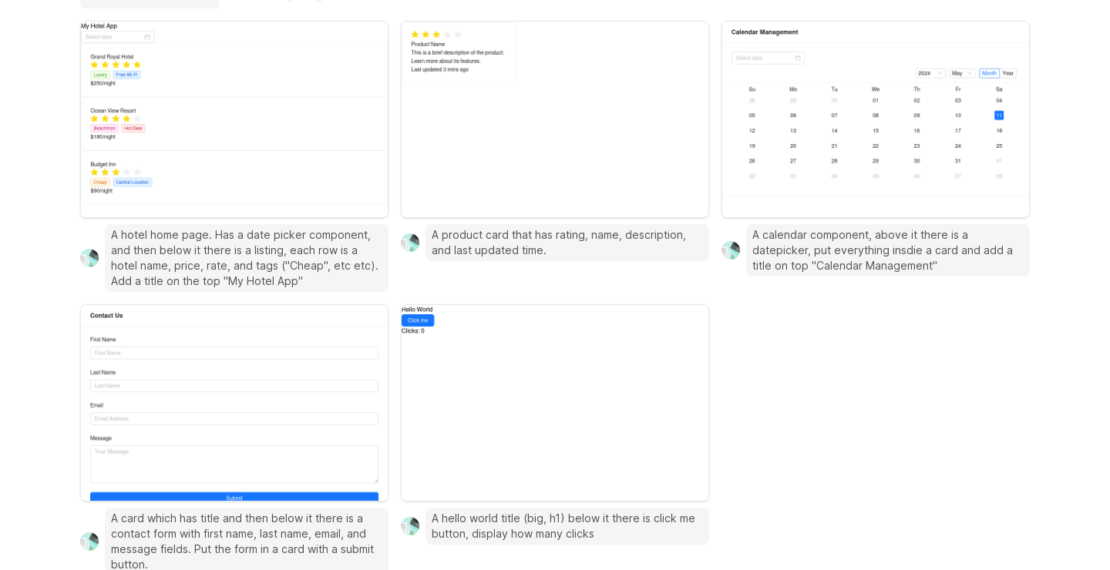Click the avatar beside the hotel home page prompt
Viewport: 1110px width, 570px height.
coord(89,258)
